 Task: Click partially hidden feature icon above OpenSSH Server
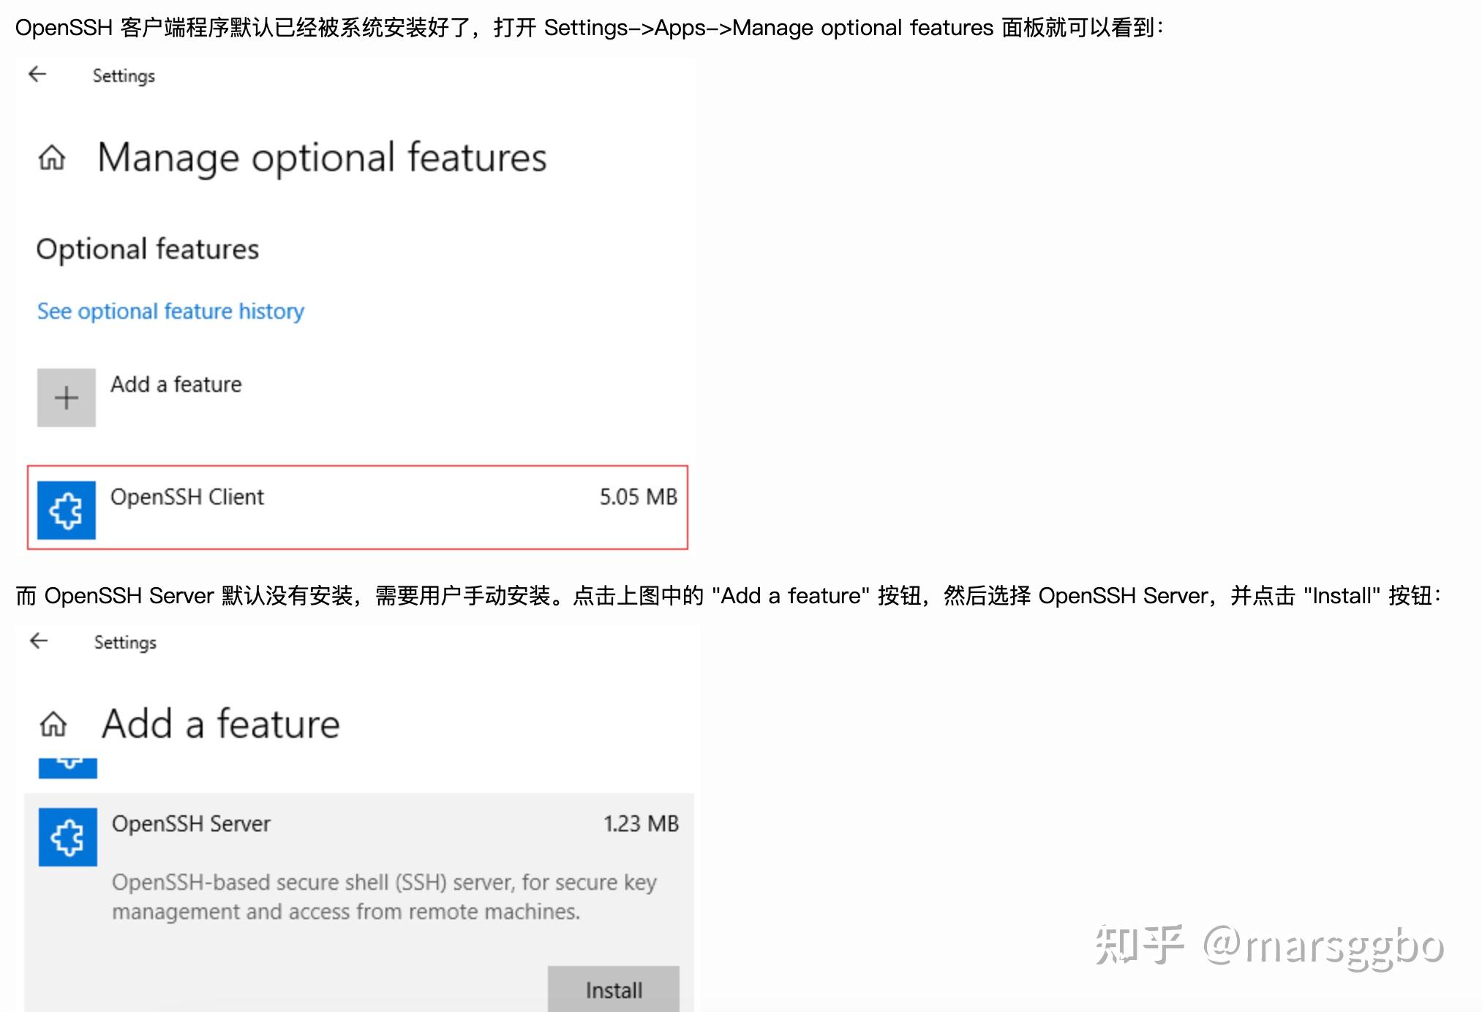[68, 768]
